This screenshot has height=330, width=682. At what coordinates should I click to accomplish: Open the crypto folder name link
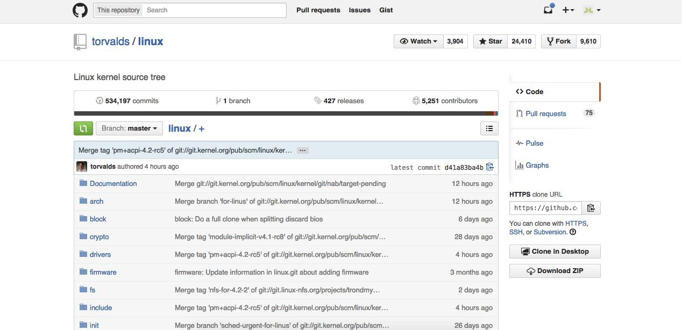[99, 236]
